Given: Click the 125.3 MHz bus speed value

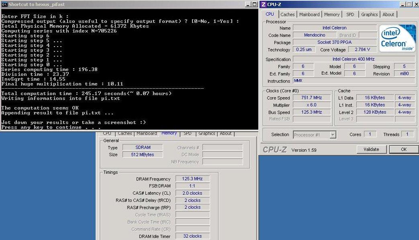Looking at the screenshot, I should (x=312, y=112).
